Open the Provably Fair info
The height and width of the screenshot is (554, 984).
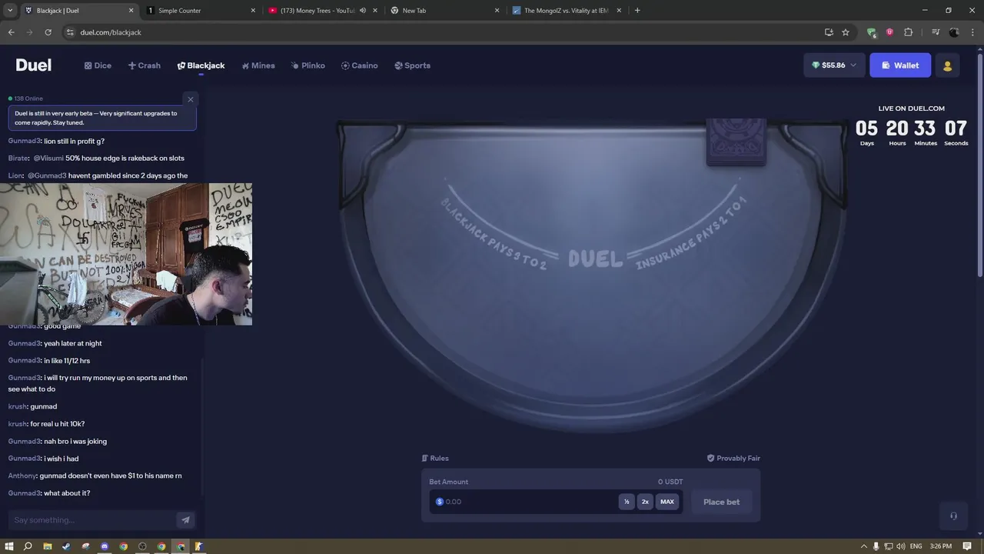point(733,458)
